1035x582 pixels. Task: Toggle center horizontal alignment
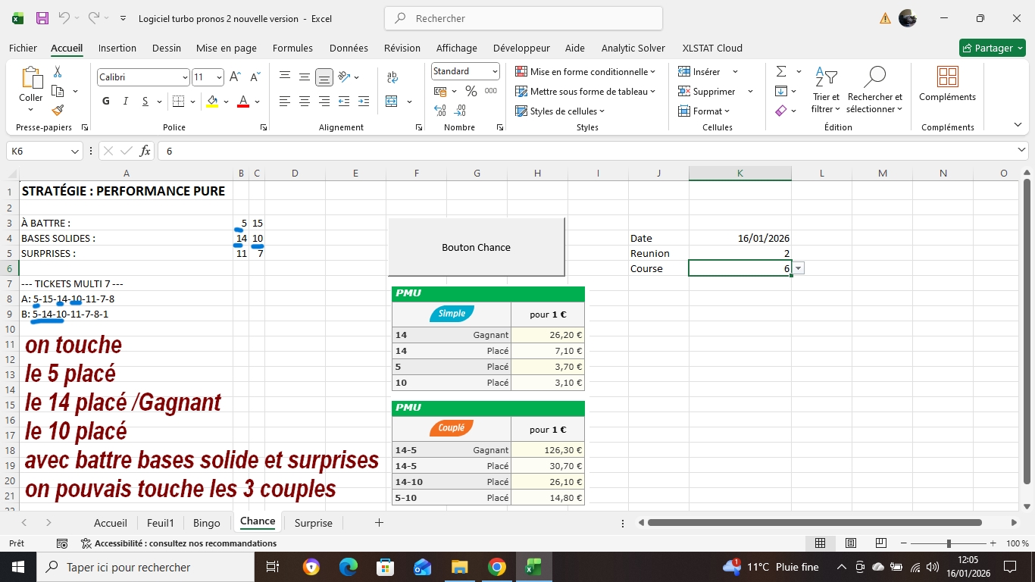(x=305, y=102)
